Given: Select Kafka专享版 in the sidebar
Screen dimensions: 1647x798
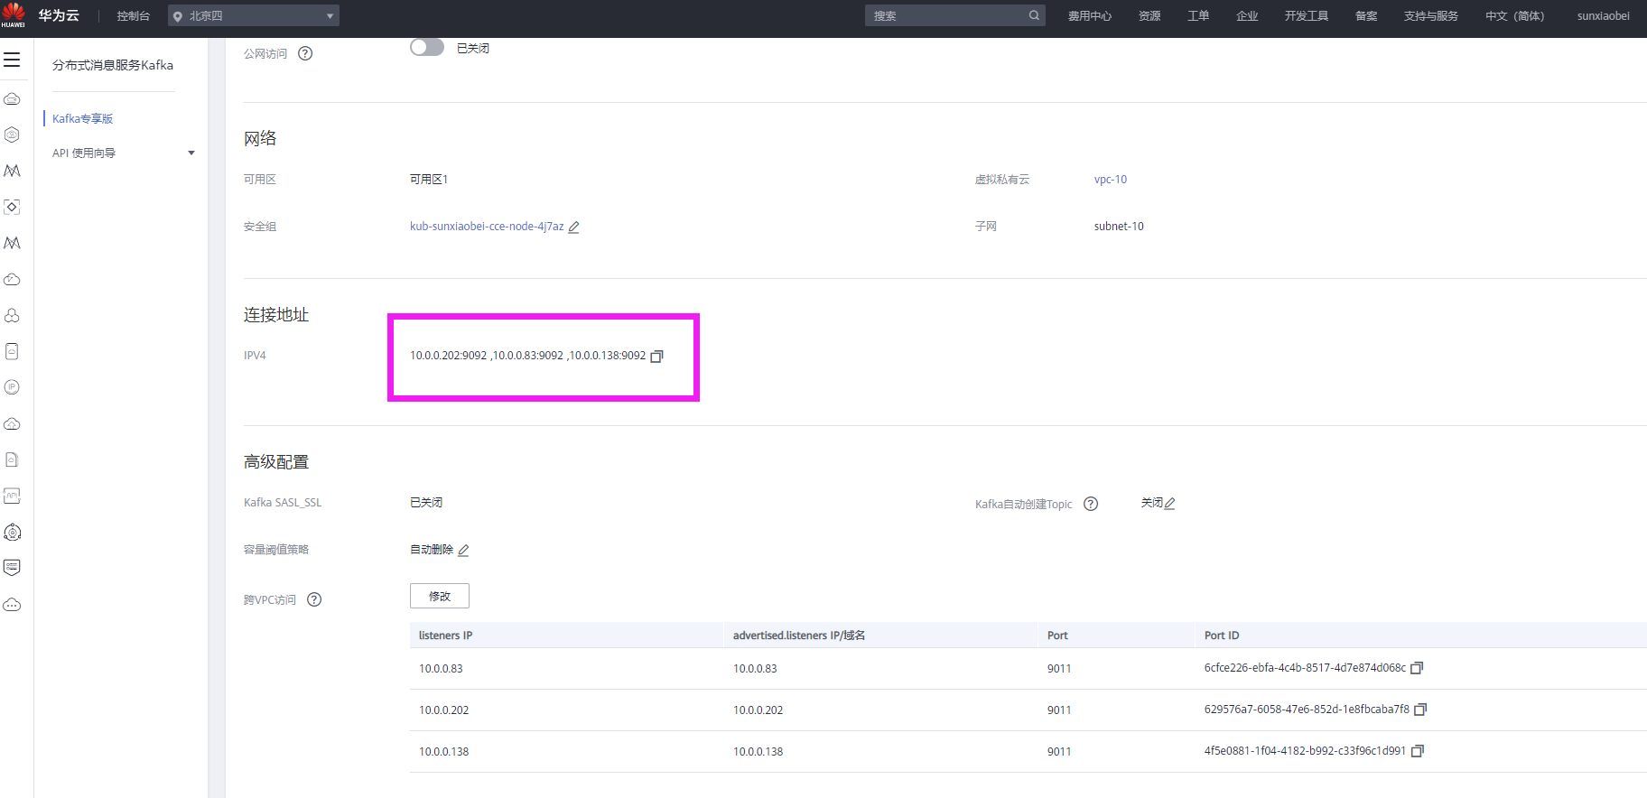Looking at the screenshot, I should [x=82, y=118].
